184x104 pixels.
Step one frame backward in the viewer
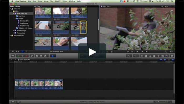(128, 52)
